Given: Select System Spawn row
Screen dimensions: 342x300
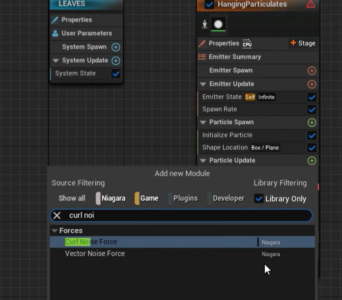Looking at the screenshot, I should [x=86, y=47].
